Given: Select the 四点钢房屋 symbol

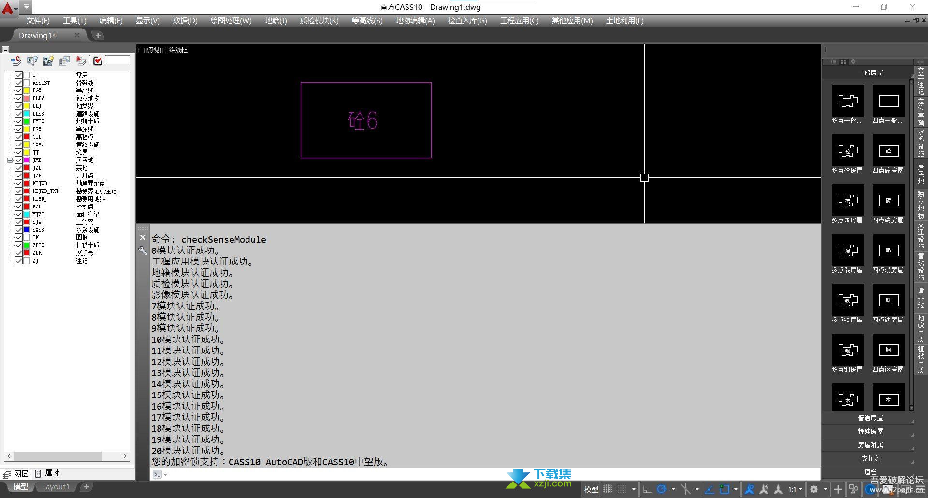Looking at the screenshot, I should click(x=888, y=350).
